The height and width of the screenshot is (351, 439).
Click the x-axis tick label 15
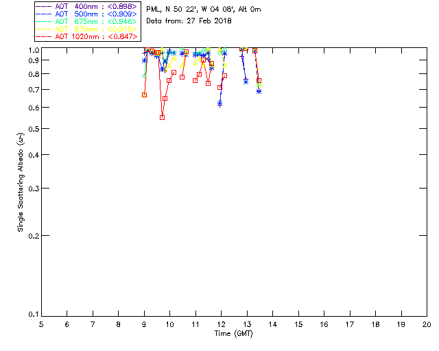click(298, 324)
